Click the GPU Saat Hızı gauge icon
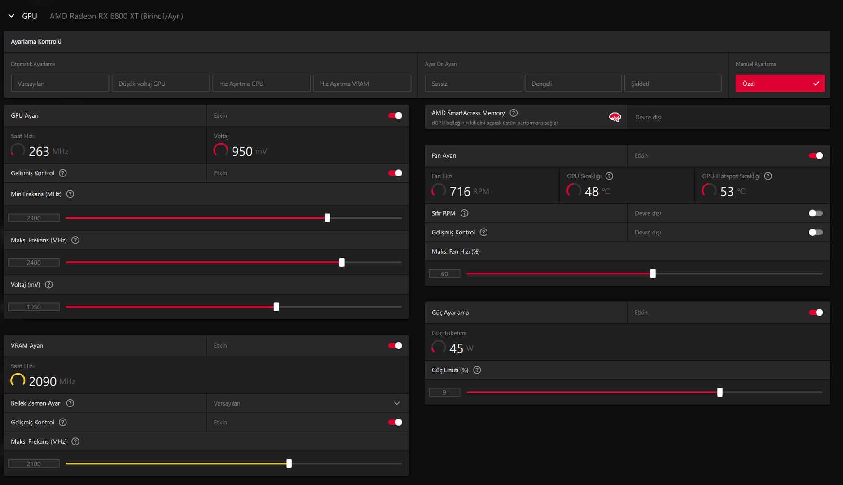The height and width of the screenshot is (485, 843). [x=18, y=150]
